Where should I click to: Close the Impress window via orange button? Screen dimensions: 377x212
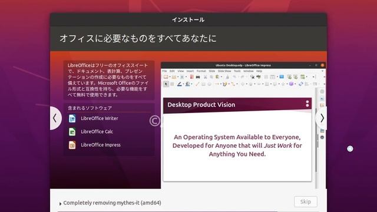click(x=322, y=65)
